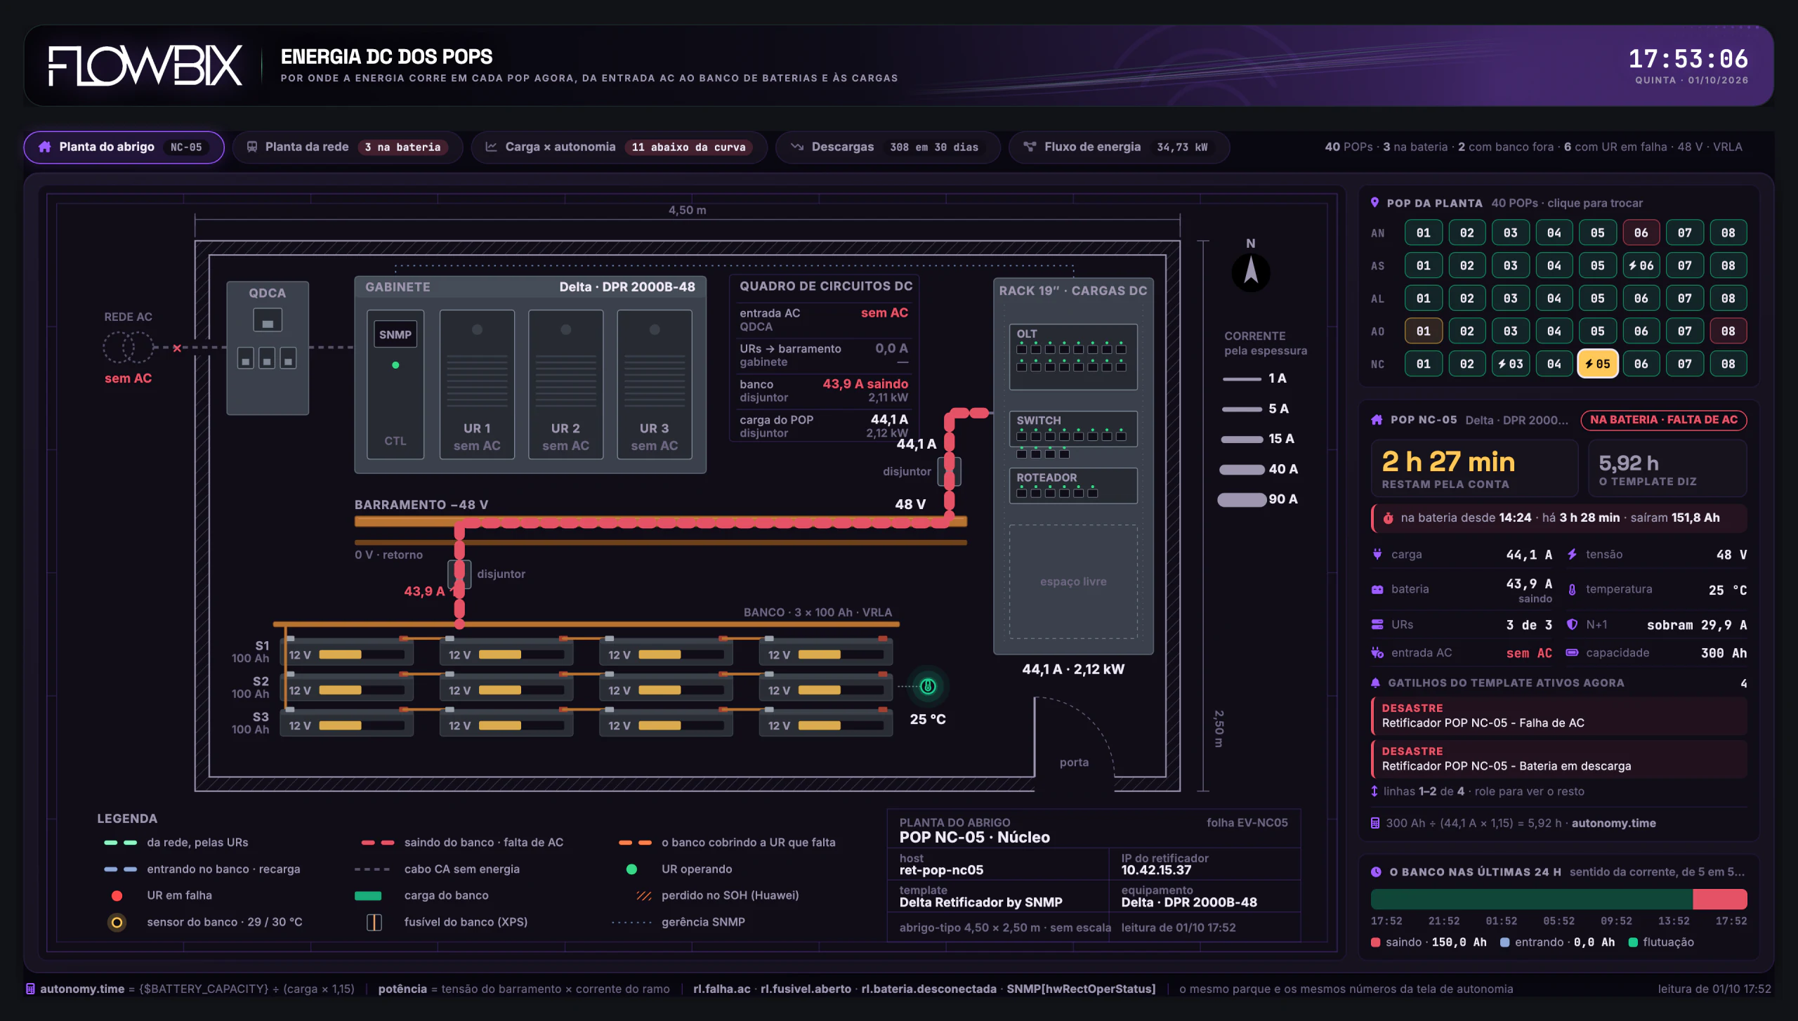
Task: Click the red segment of the 24 h bar
Action: pyautogui.click(x=1720, y=899)
